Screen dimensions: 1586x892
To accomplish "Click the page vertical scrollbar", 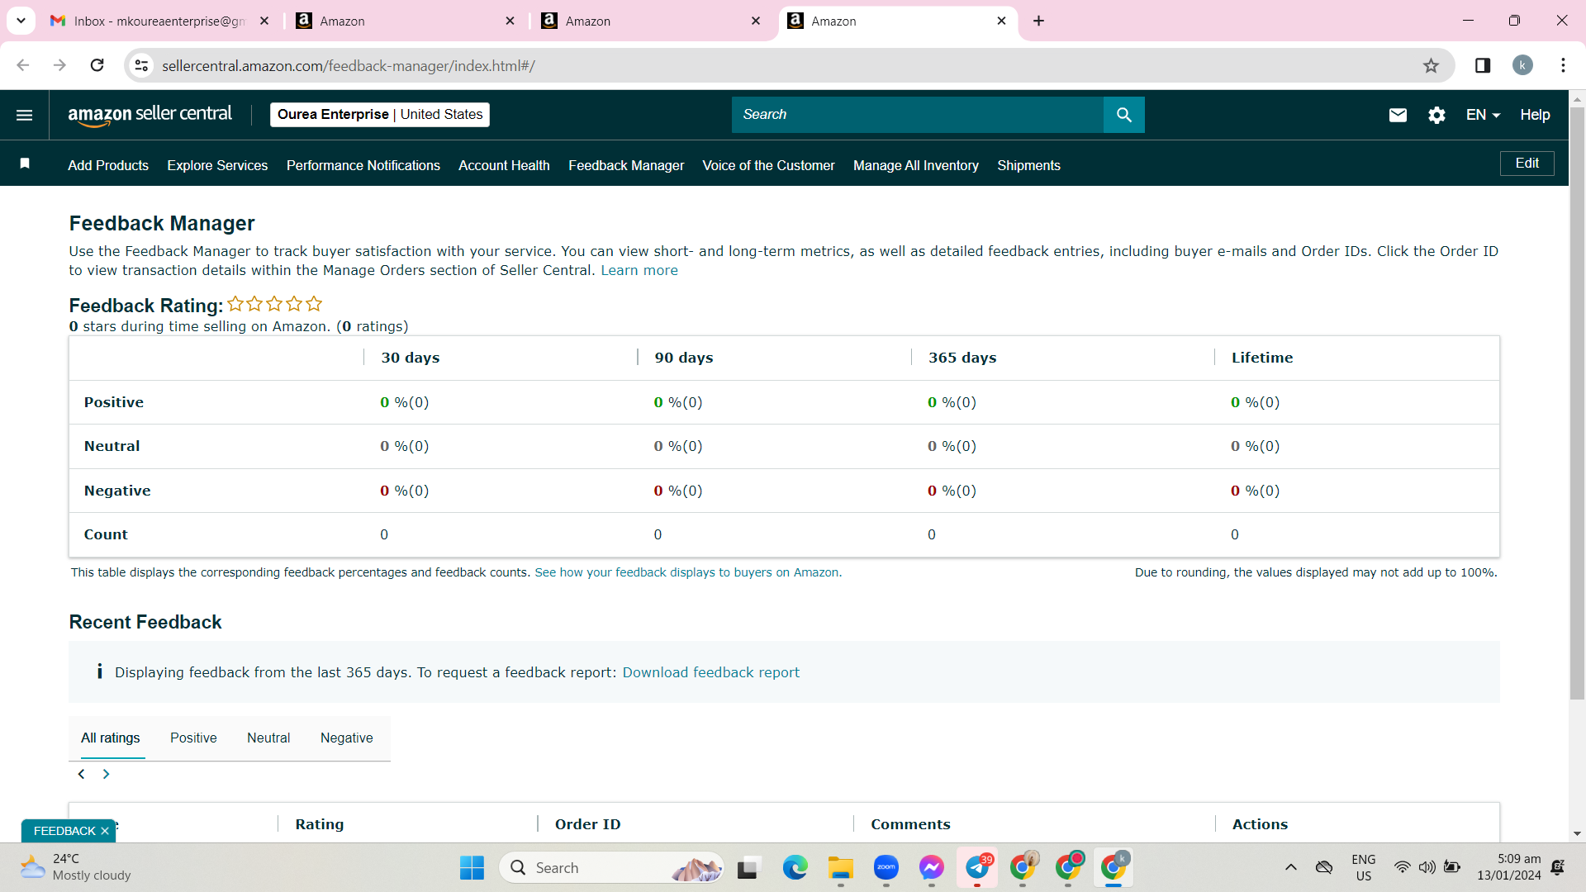I will (x=1577, y=403).
